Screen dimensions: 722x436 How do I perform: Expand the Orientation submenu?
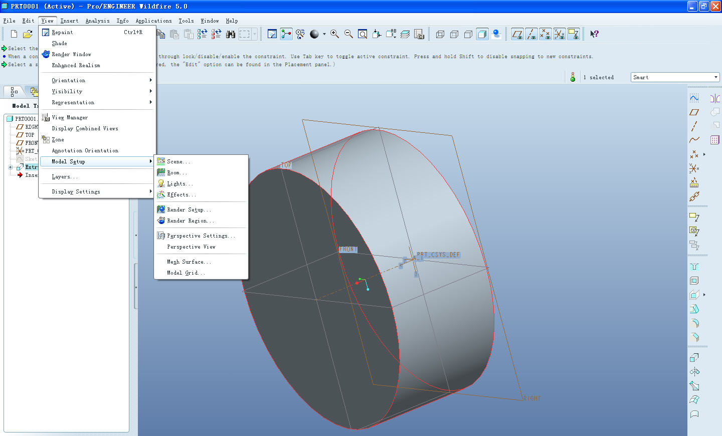(x=97, y=80)
